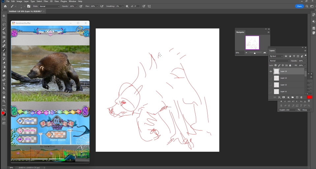This screenshot has height=169, width=316.
Task: Click pause timer in SerotinesShuffler
Action: pyautogui.click(x=56, y=134)
